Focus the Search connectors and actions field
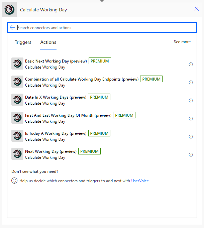 102,27
